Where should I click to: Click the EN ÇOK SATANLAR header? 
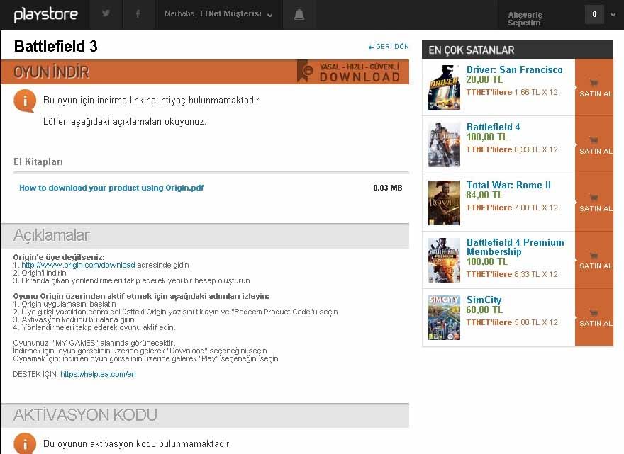tap(472, 50)
